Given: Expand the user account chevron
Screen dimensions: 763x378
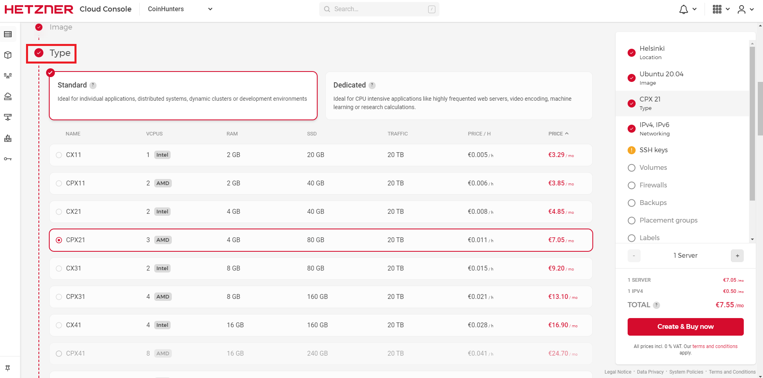Looking at the screenshot, I should [752, 9].
